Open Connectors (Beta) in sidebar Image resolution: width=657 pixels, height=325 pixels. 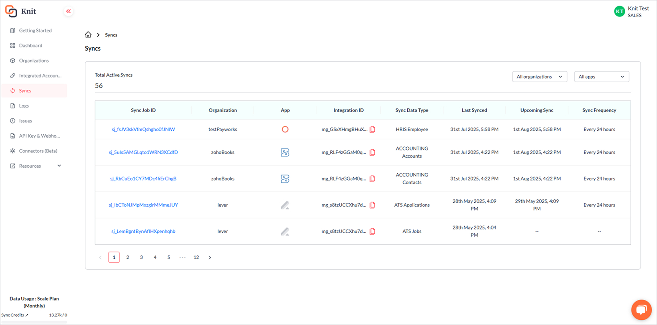click(34, 151)
